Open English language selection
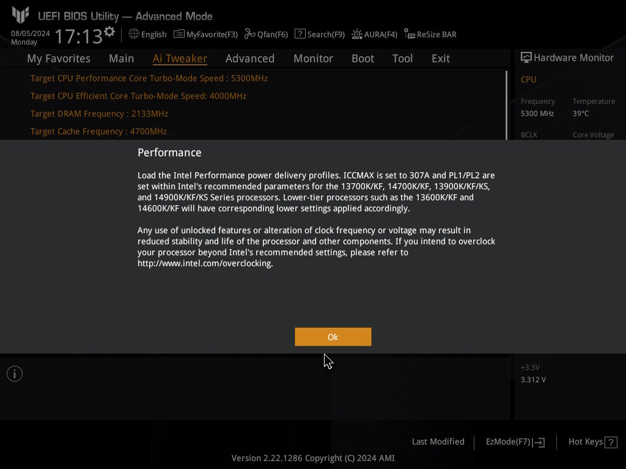The width and height of the screenshot is (626, 469). tap(153, 35)
